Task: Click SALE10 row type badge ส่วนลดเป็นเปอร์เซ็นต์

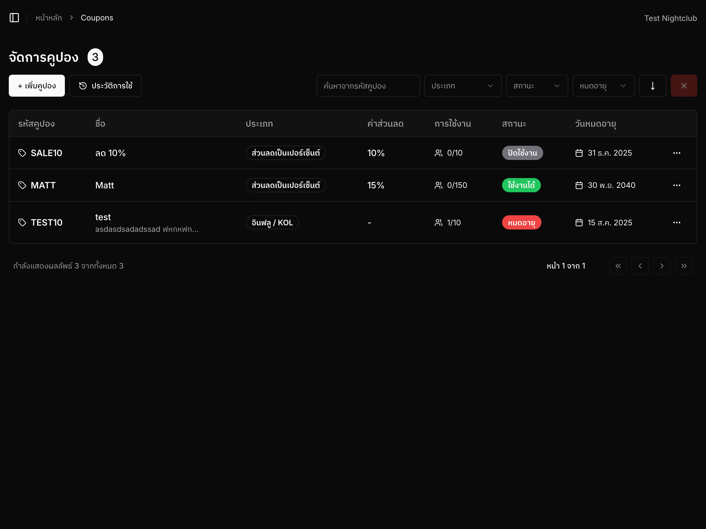Action: coord(286,153)
